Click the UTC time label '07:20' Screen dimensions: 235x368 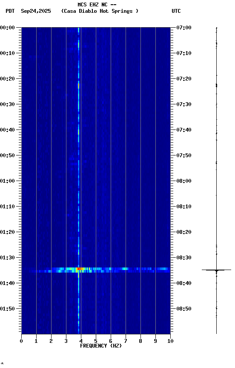tap(184, 79)
